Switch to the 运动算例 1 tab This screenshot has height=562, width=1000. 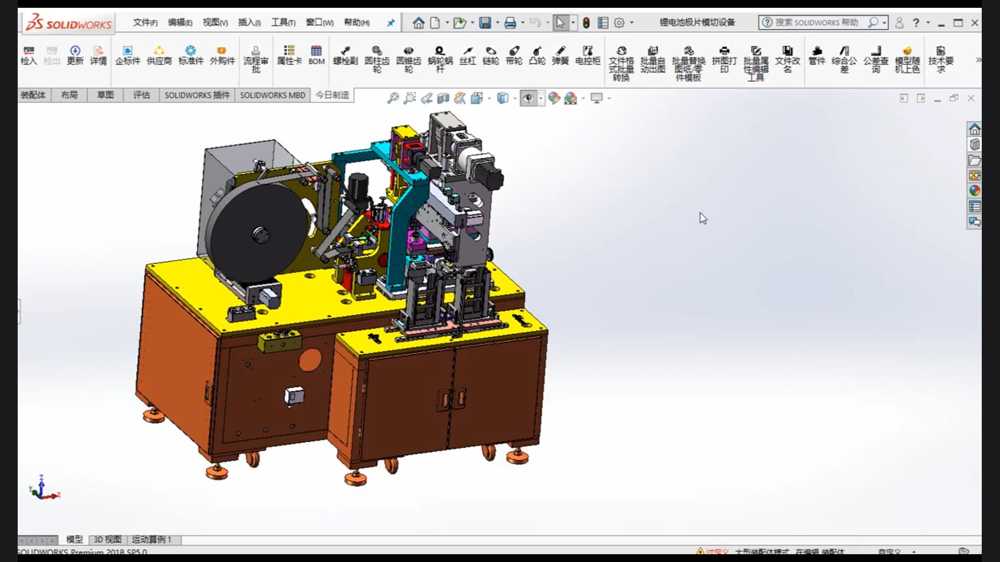pos(152,539)
